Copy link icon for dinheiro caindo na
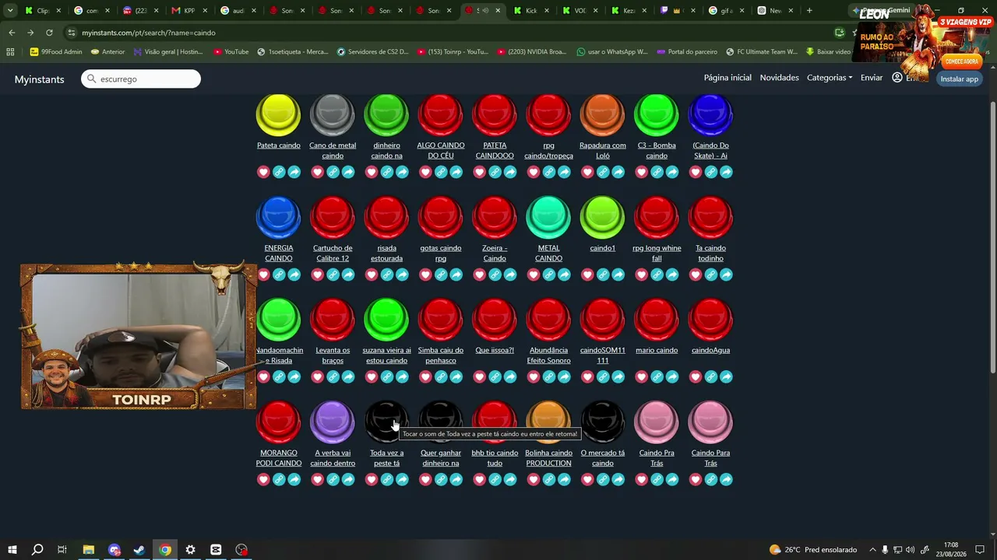This screenshot has height=560, width=997. [387, 172]
